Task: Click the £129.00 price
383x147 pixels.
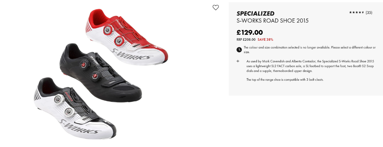Action: [x=250, y=32]
